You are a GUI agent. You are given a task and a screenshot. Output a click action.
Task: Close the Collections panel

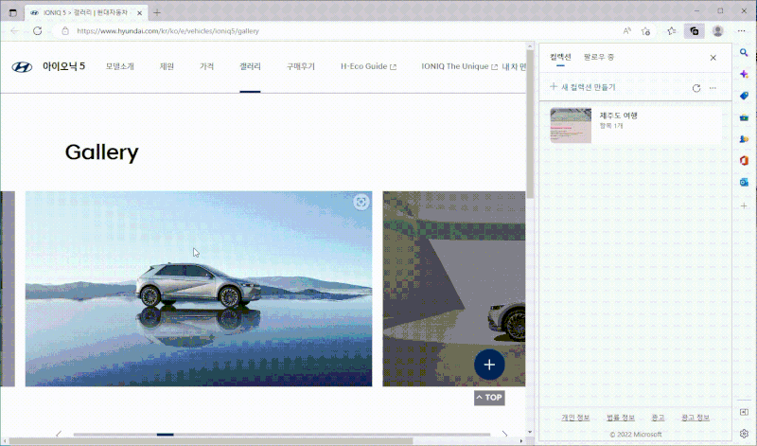[x=713, y=58]
